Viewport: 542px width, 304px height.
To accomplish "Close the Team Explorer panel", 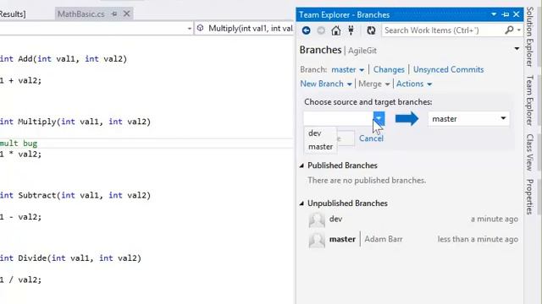I will (517, 14).
